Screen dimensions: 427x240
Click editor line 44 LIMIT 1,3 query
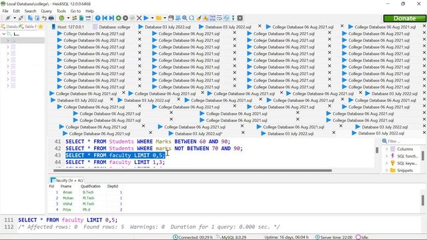click(115, 162)
